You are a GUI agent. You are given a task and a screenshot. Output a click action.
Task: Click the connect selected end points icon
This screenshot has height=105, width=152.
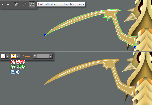click(x=24, y=4)
